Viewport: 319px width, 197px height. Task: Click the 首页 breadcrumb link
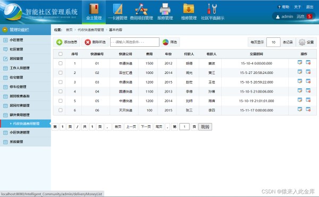69,30
